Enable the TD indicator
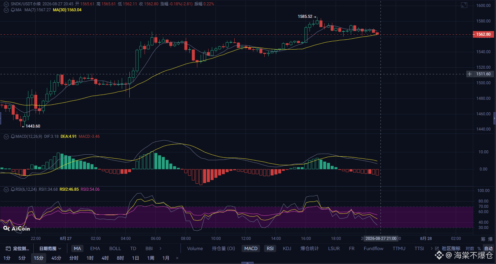496x264 pixels. pyautogui.click(x=133, y=248)
